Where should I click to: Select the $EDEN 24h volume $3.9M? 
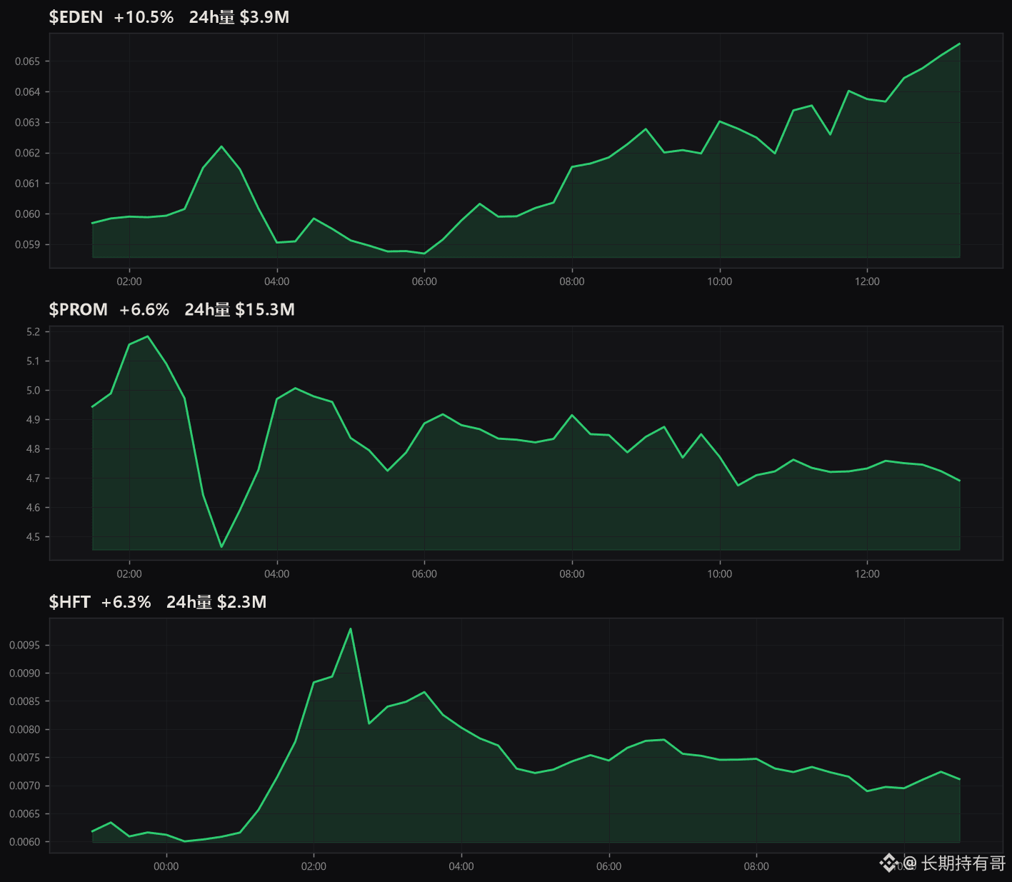tap(239, 17)
